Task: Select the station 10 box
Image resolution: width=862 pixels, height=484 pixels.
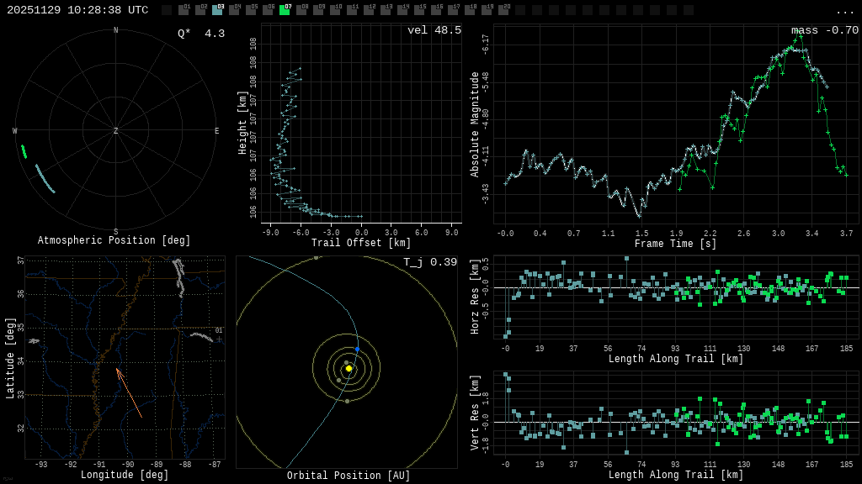Action: pos(335,10)
